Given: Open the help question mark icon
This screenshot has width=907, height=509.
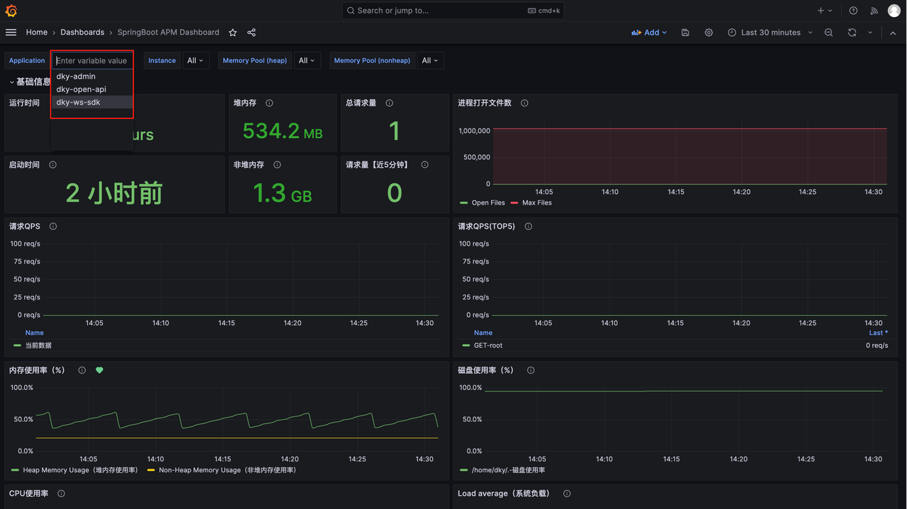Looking at the screenshot, I should [x=853, y=11].
